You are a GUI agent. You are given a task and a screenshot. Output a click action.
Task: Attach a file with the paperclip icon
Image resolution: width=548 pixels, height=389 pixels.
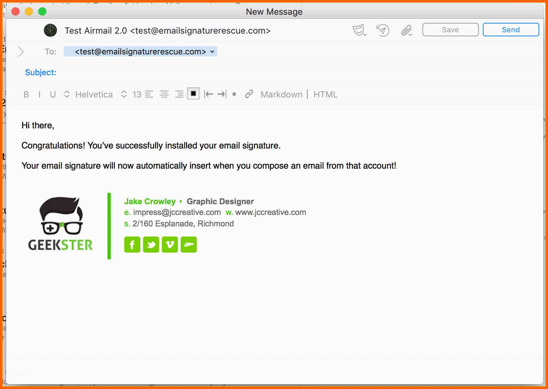tap(407, 31)
